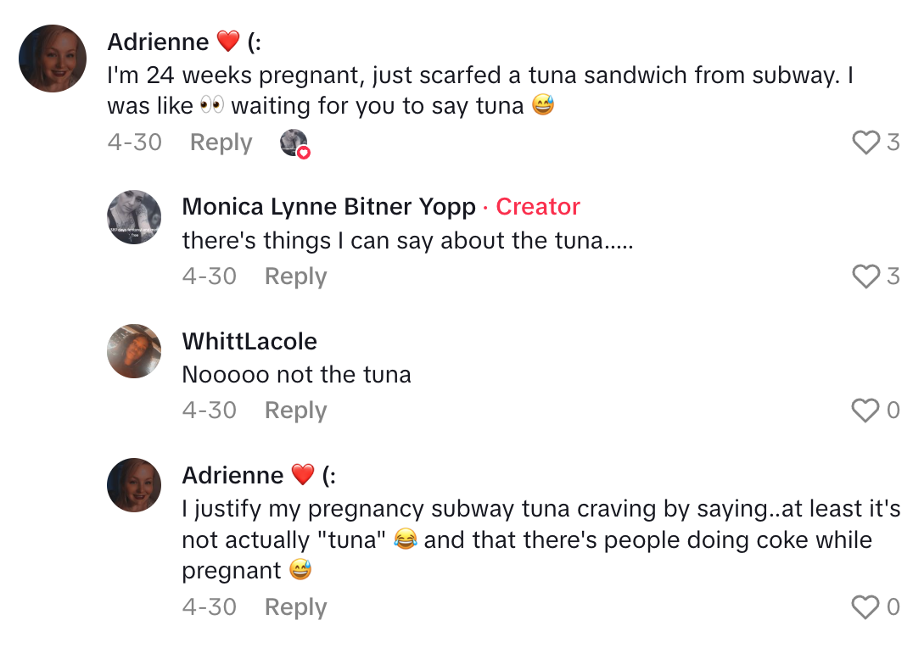Reply to Adrienne's 24 weeks pregnant comment

tap(221, 142)
